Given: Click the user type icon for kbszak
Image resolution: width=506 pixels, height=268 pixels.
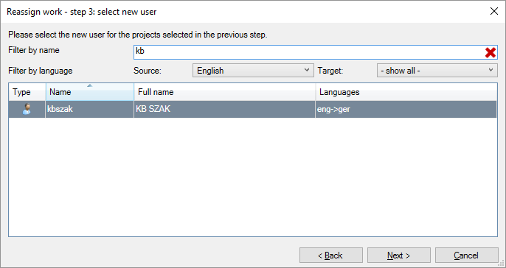Looking at the screenshot, I should [x=27, y=109].
